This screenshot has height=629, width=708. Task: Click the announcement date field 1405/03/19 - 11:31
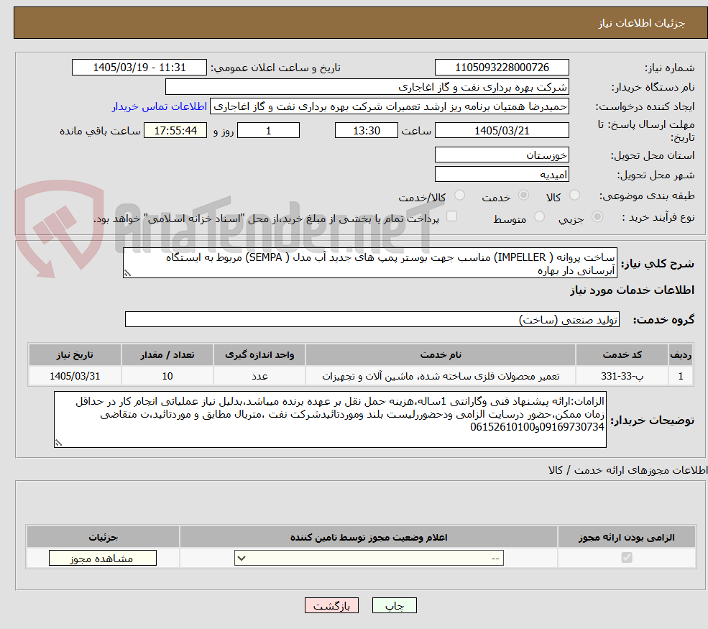(x=139, y=68)
